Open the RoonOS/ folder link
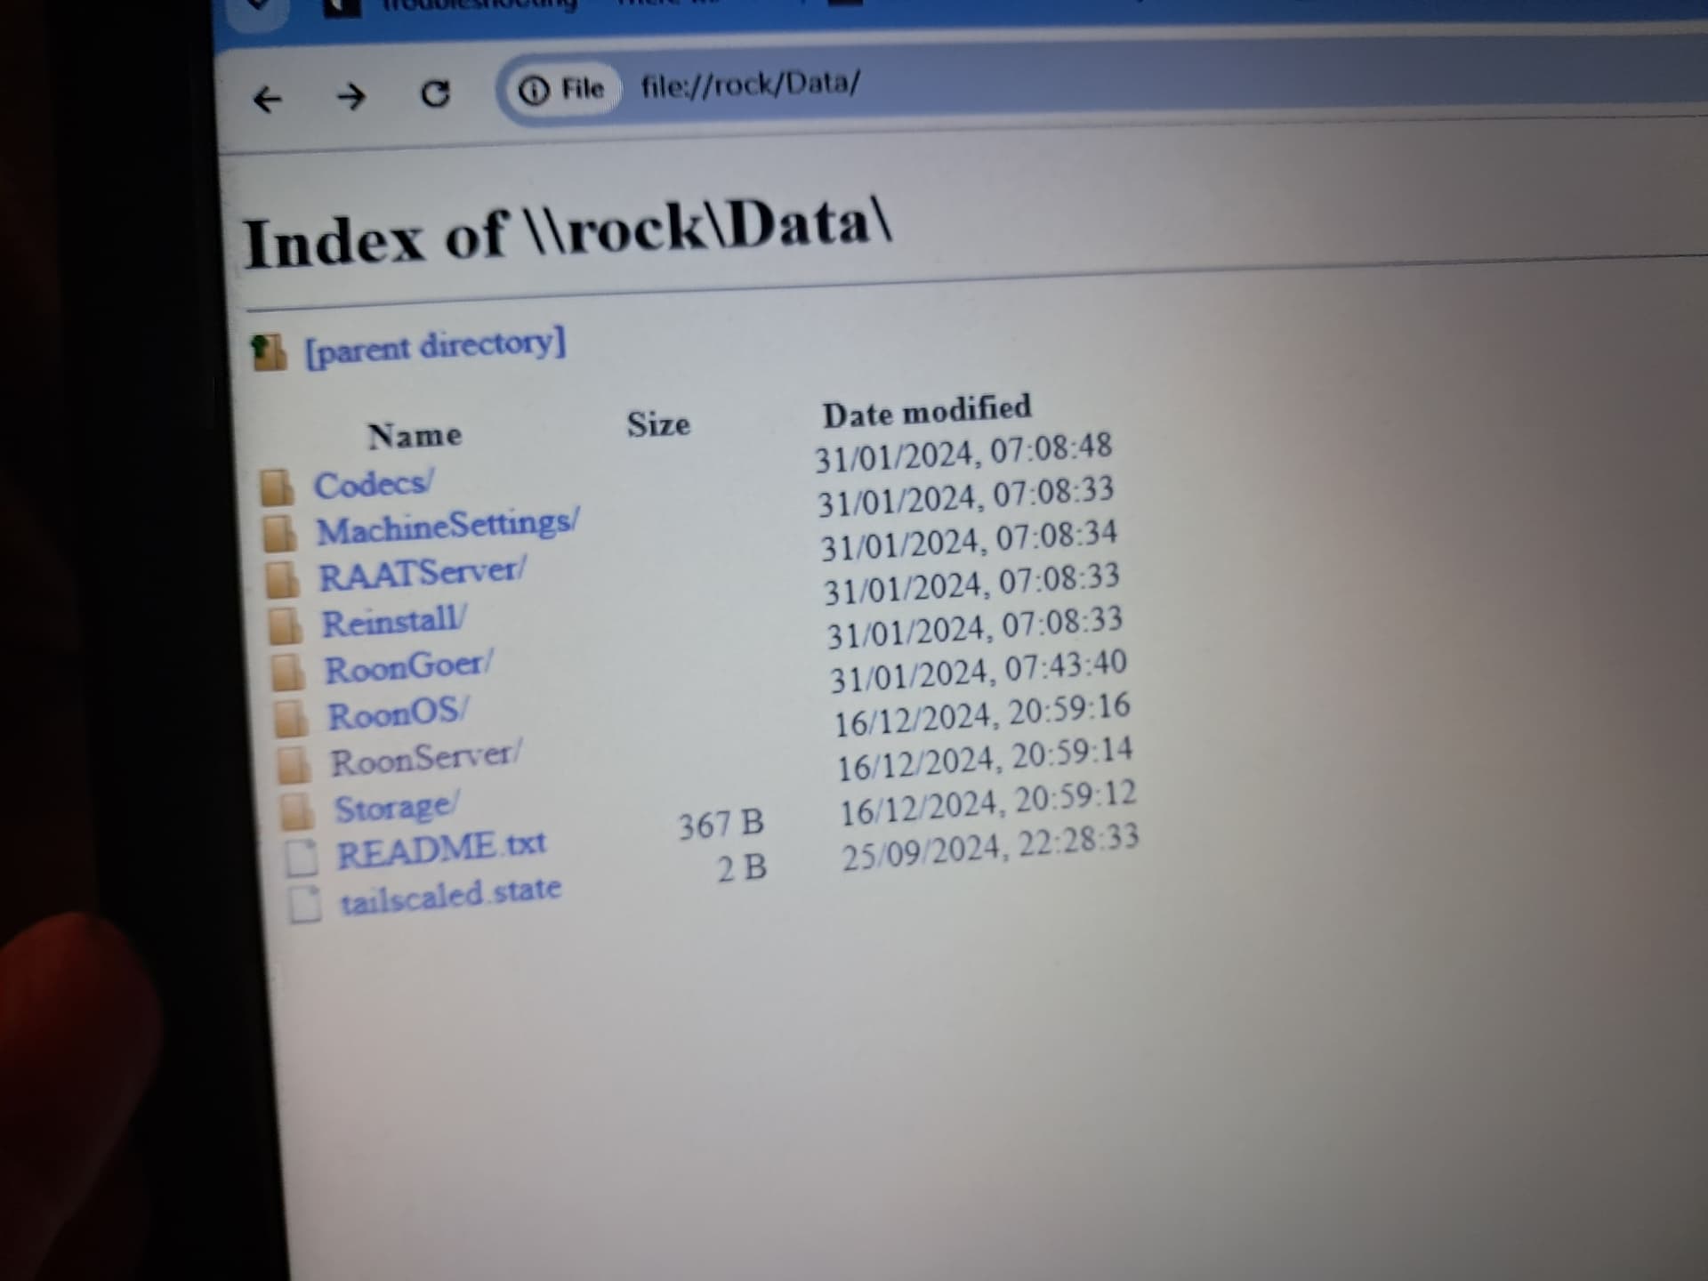The image size is (1708, 1281). [x=398, y=713]
